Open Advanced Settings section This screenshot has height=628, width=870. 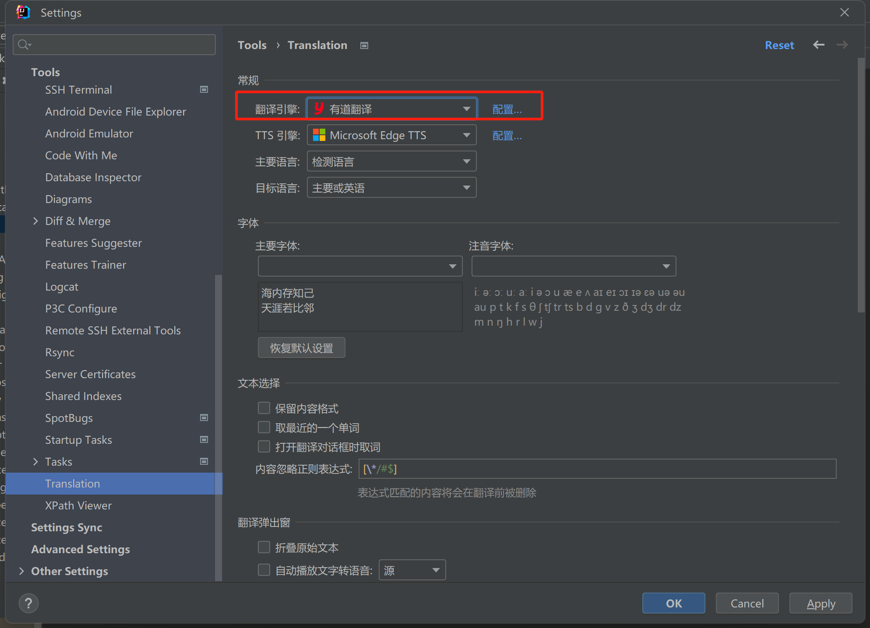tap(81, 549)
